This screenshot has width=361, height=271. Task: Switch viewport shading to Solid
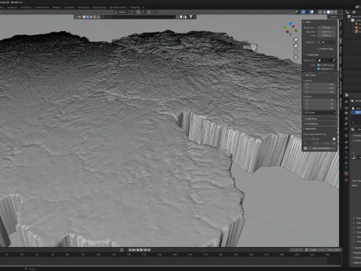point(329,12)
